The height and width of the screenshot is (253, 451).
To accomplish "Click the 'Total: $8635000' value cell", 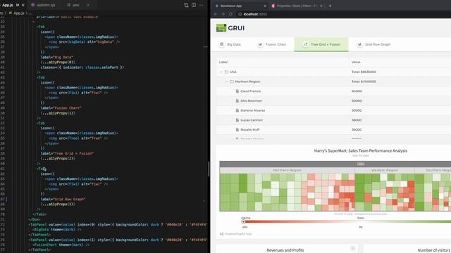I will click(x=364, y=72).
